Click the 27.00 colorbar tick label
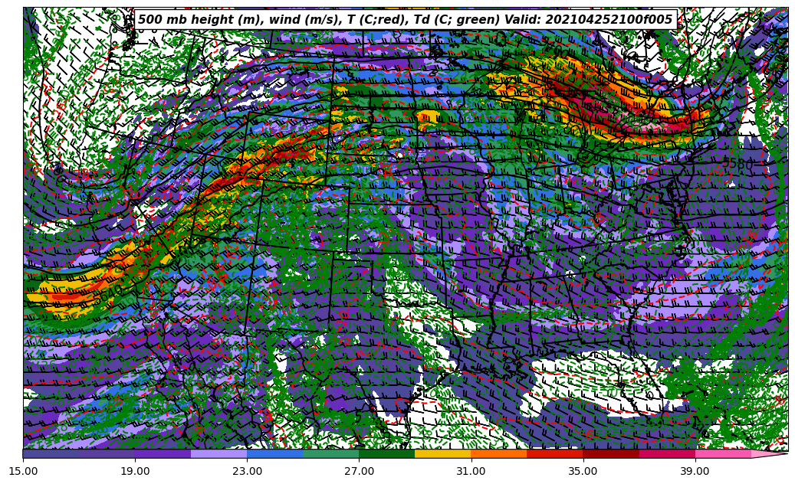Viewport: 795px width, 484px height. point(359,472)
